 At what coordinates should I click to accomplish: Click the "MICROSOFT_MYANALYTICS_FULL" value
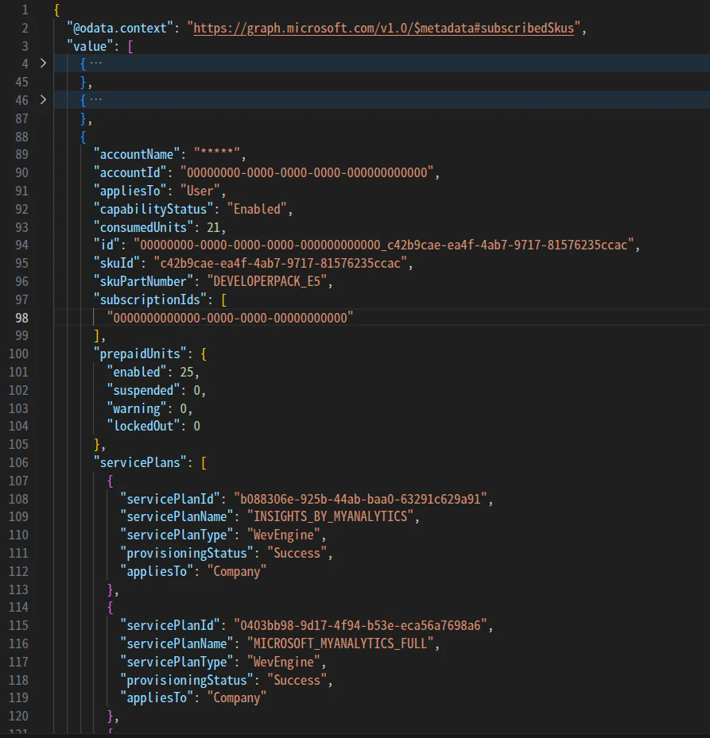tap(340, 643)
